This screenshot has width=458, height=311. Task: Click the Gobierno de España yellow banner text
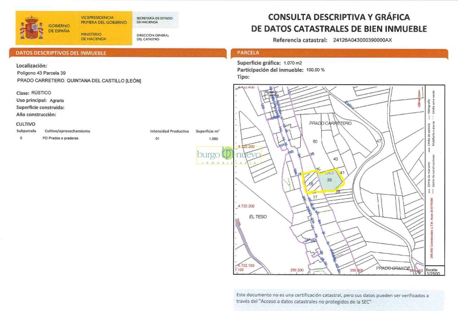point(59,28)
